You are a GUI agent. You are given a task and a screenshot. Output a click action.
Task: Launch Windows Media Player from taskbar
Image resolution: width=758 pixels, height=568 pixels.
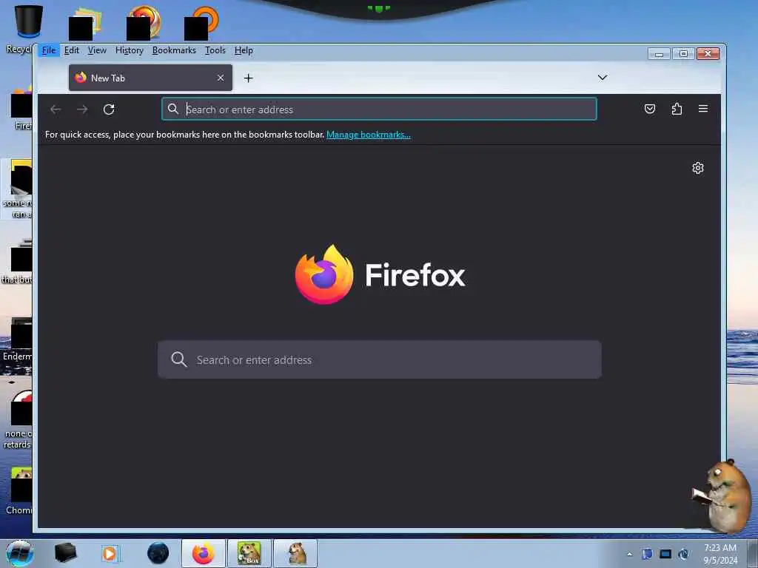pyautogui.click(x=110, y=553)
